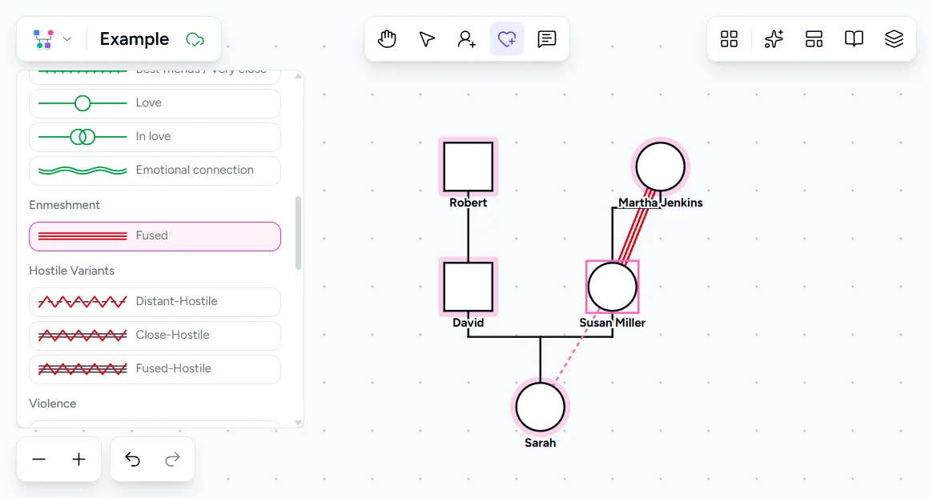Select the Close-Hostile relationship type

click(x=155, y=335)
